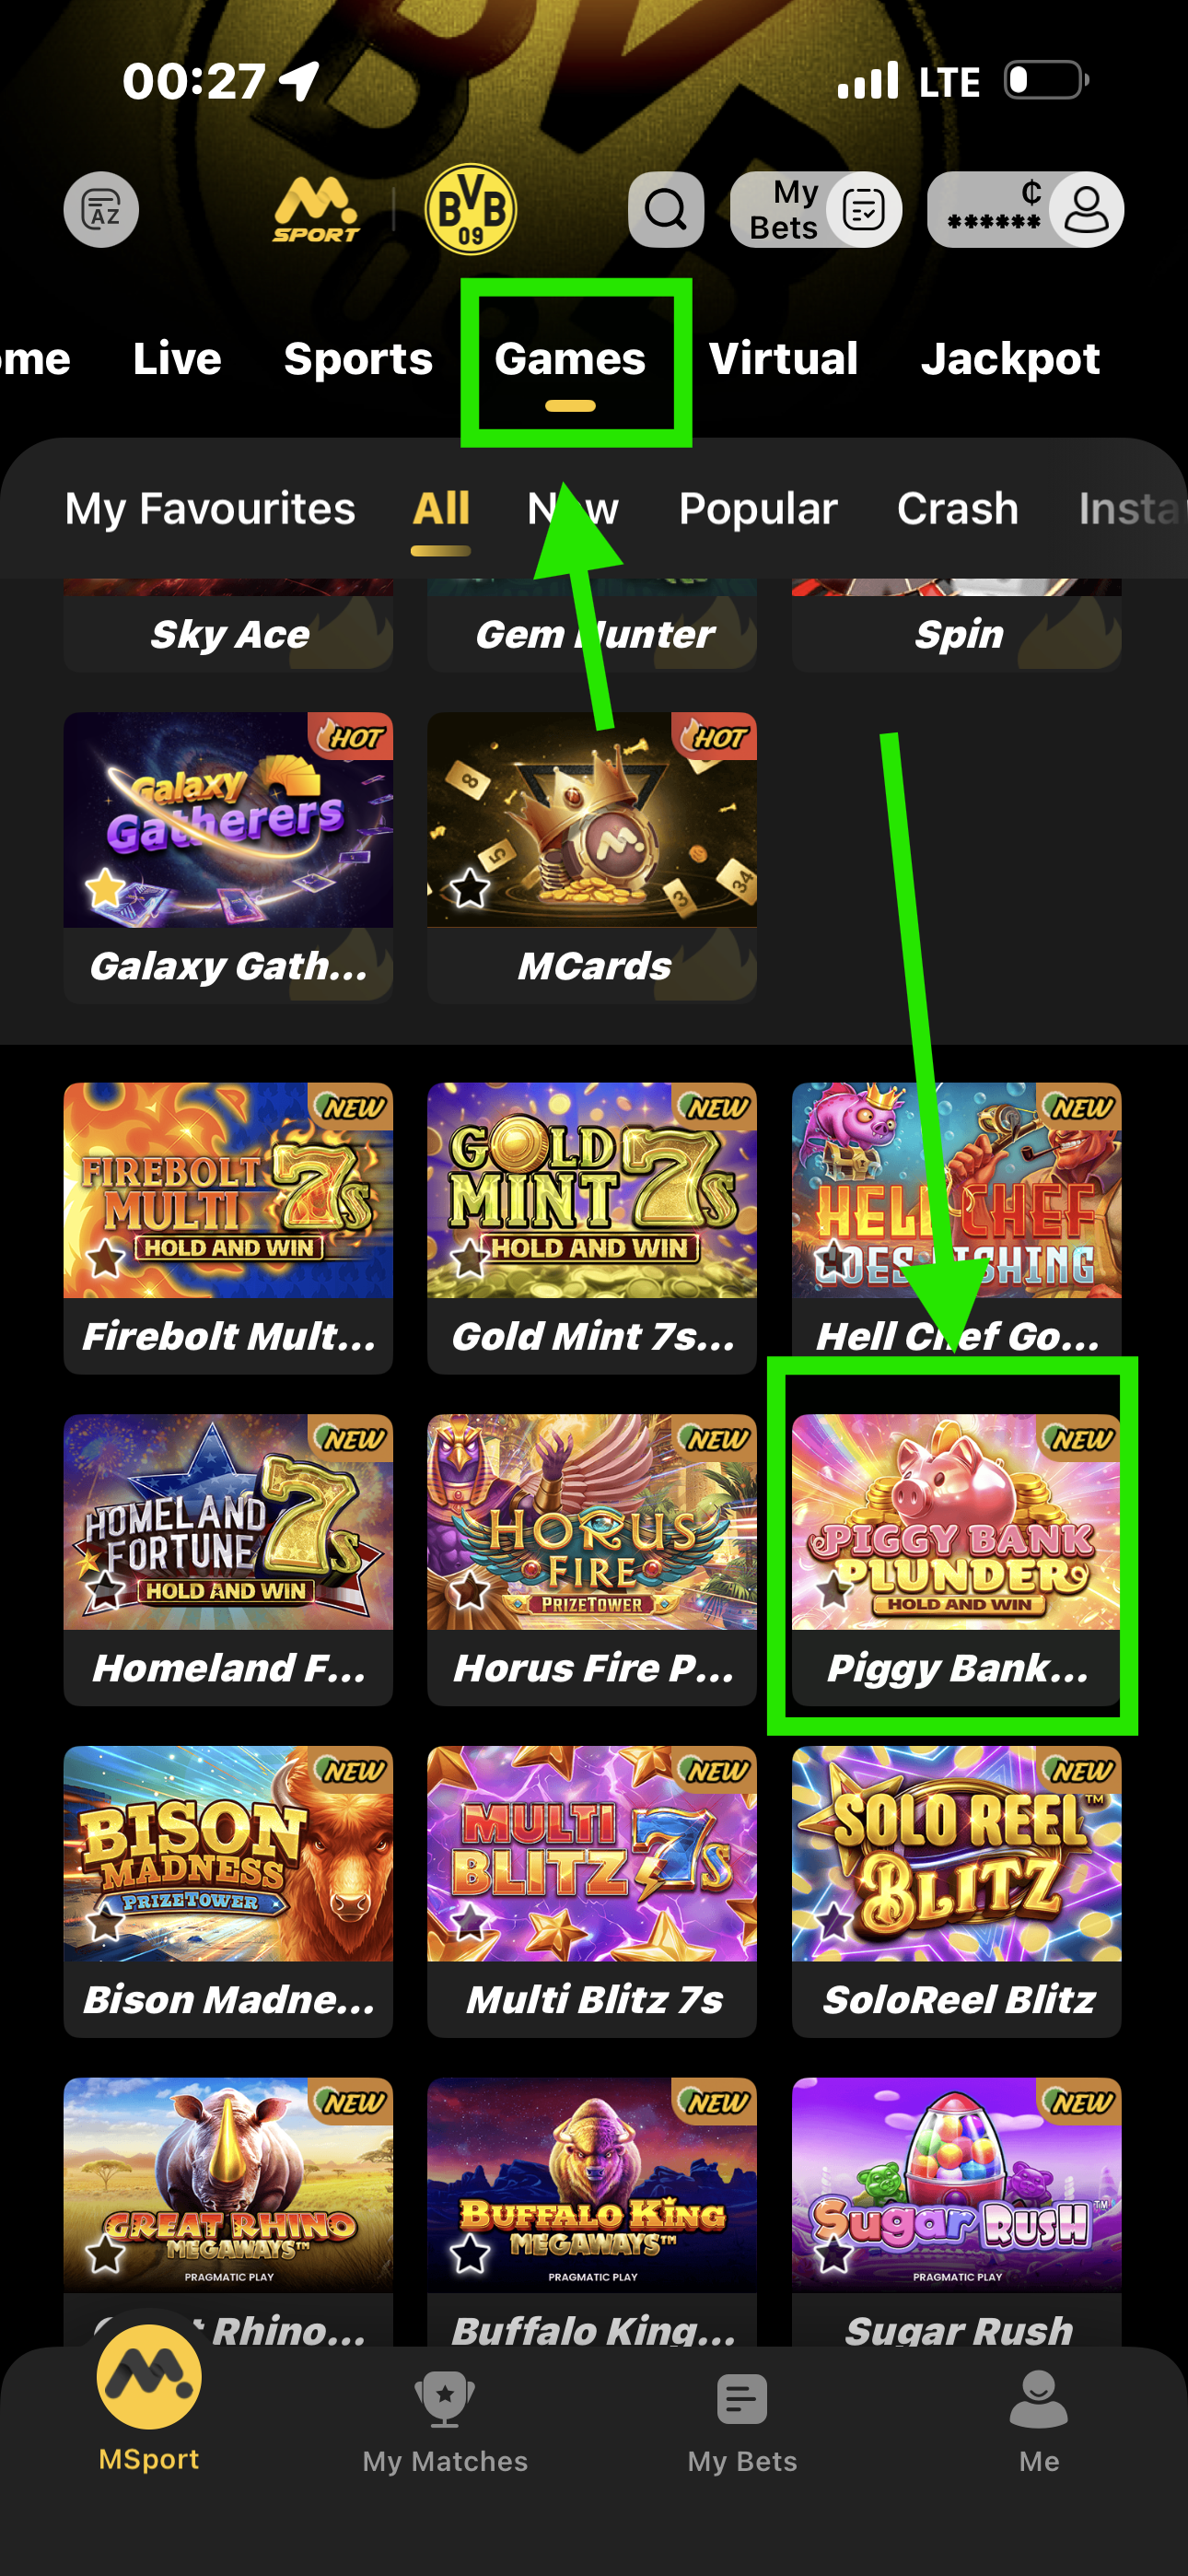Switch to the Jackpot tab

point(1010,359)
